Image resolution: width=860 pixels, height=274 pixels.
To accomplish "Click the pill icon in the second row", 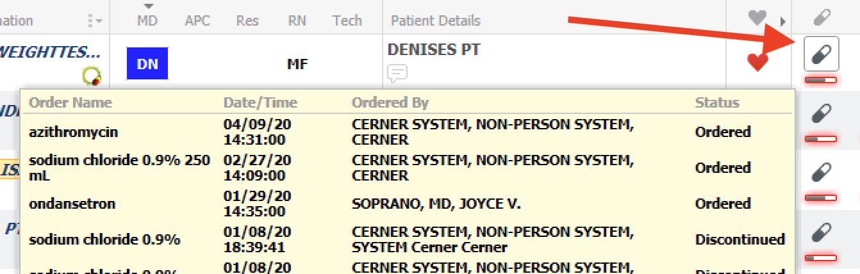I will tap(821, 115).
